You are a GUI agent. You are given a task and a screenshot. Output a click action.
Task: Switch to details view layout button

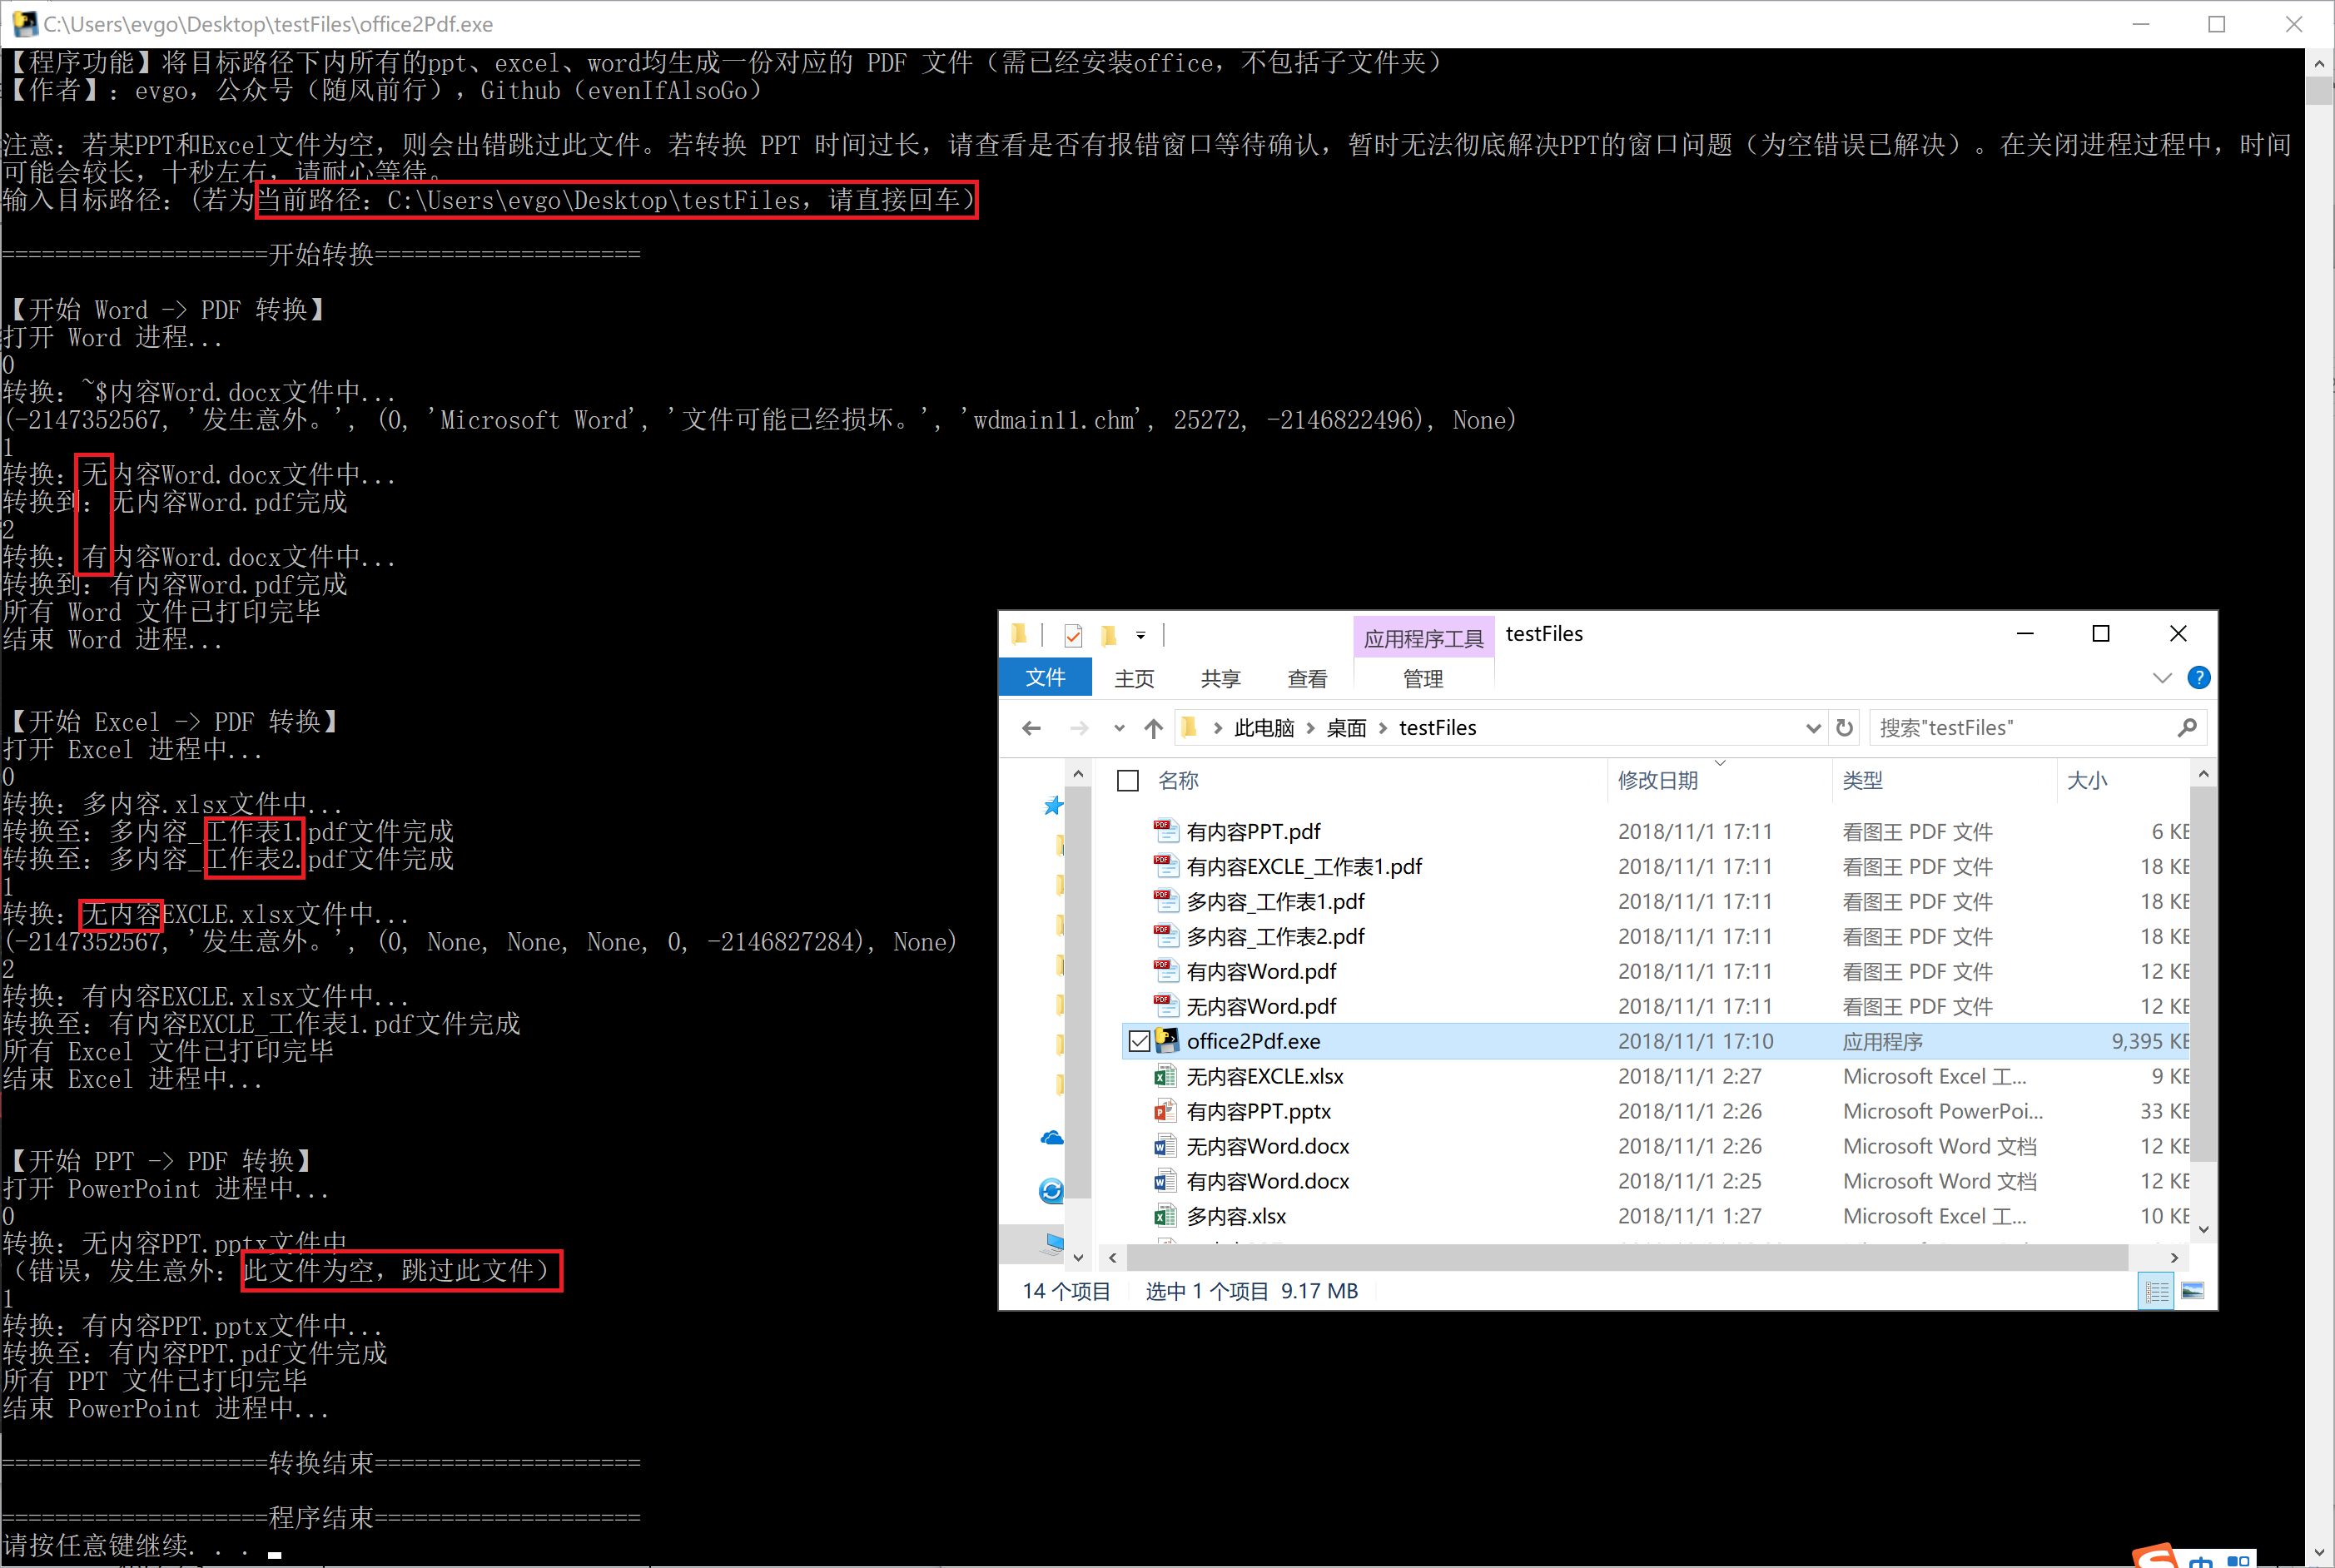point(2157,1291)
